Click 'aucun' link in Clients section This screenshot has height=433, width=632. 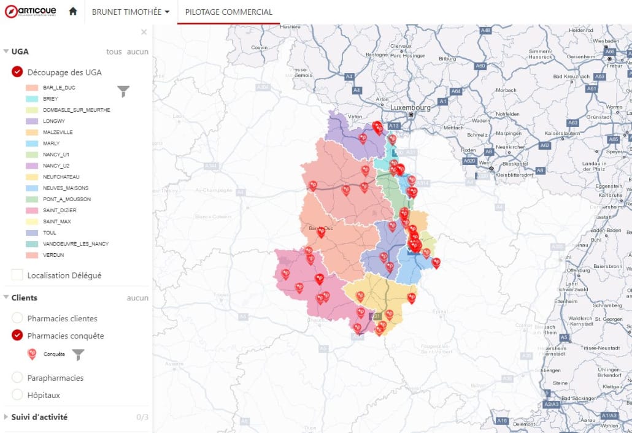(x=137, y=298)
